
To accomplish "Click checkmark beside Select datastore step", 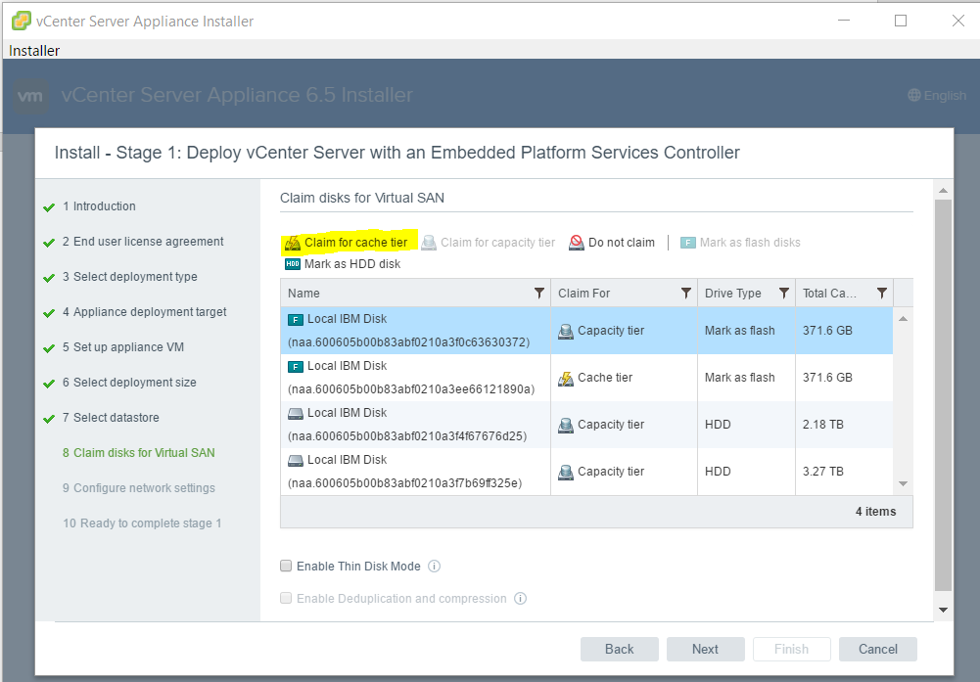I will [49, 419].
